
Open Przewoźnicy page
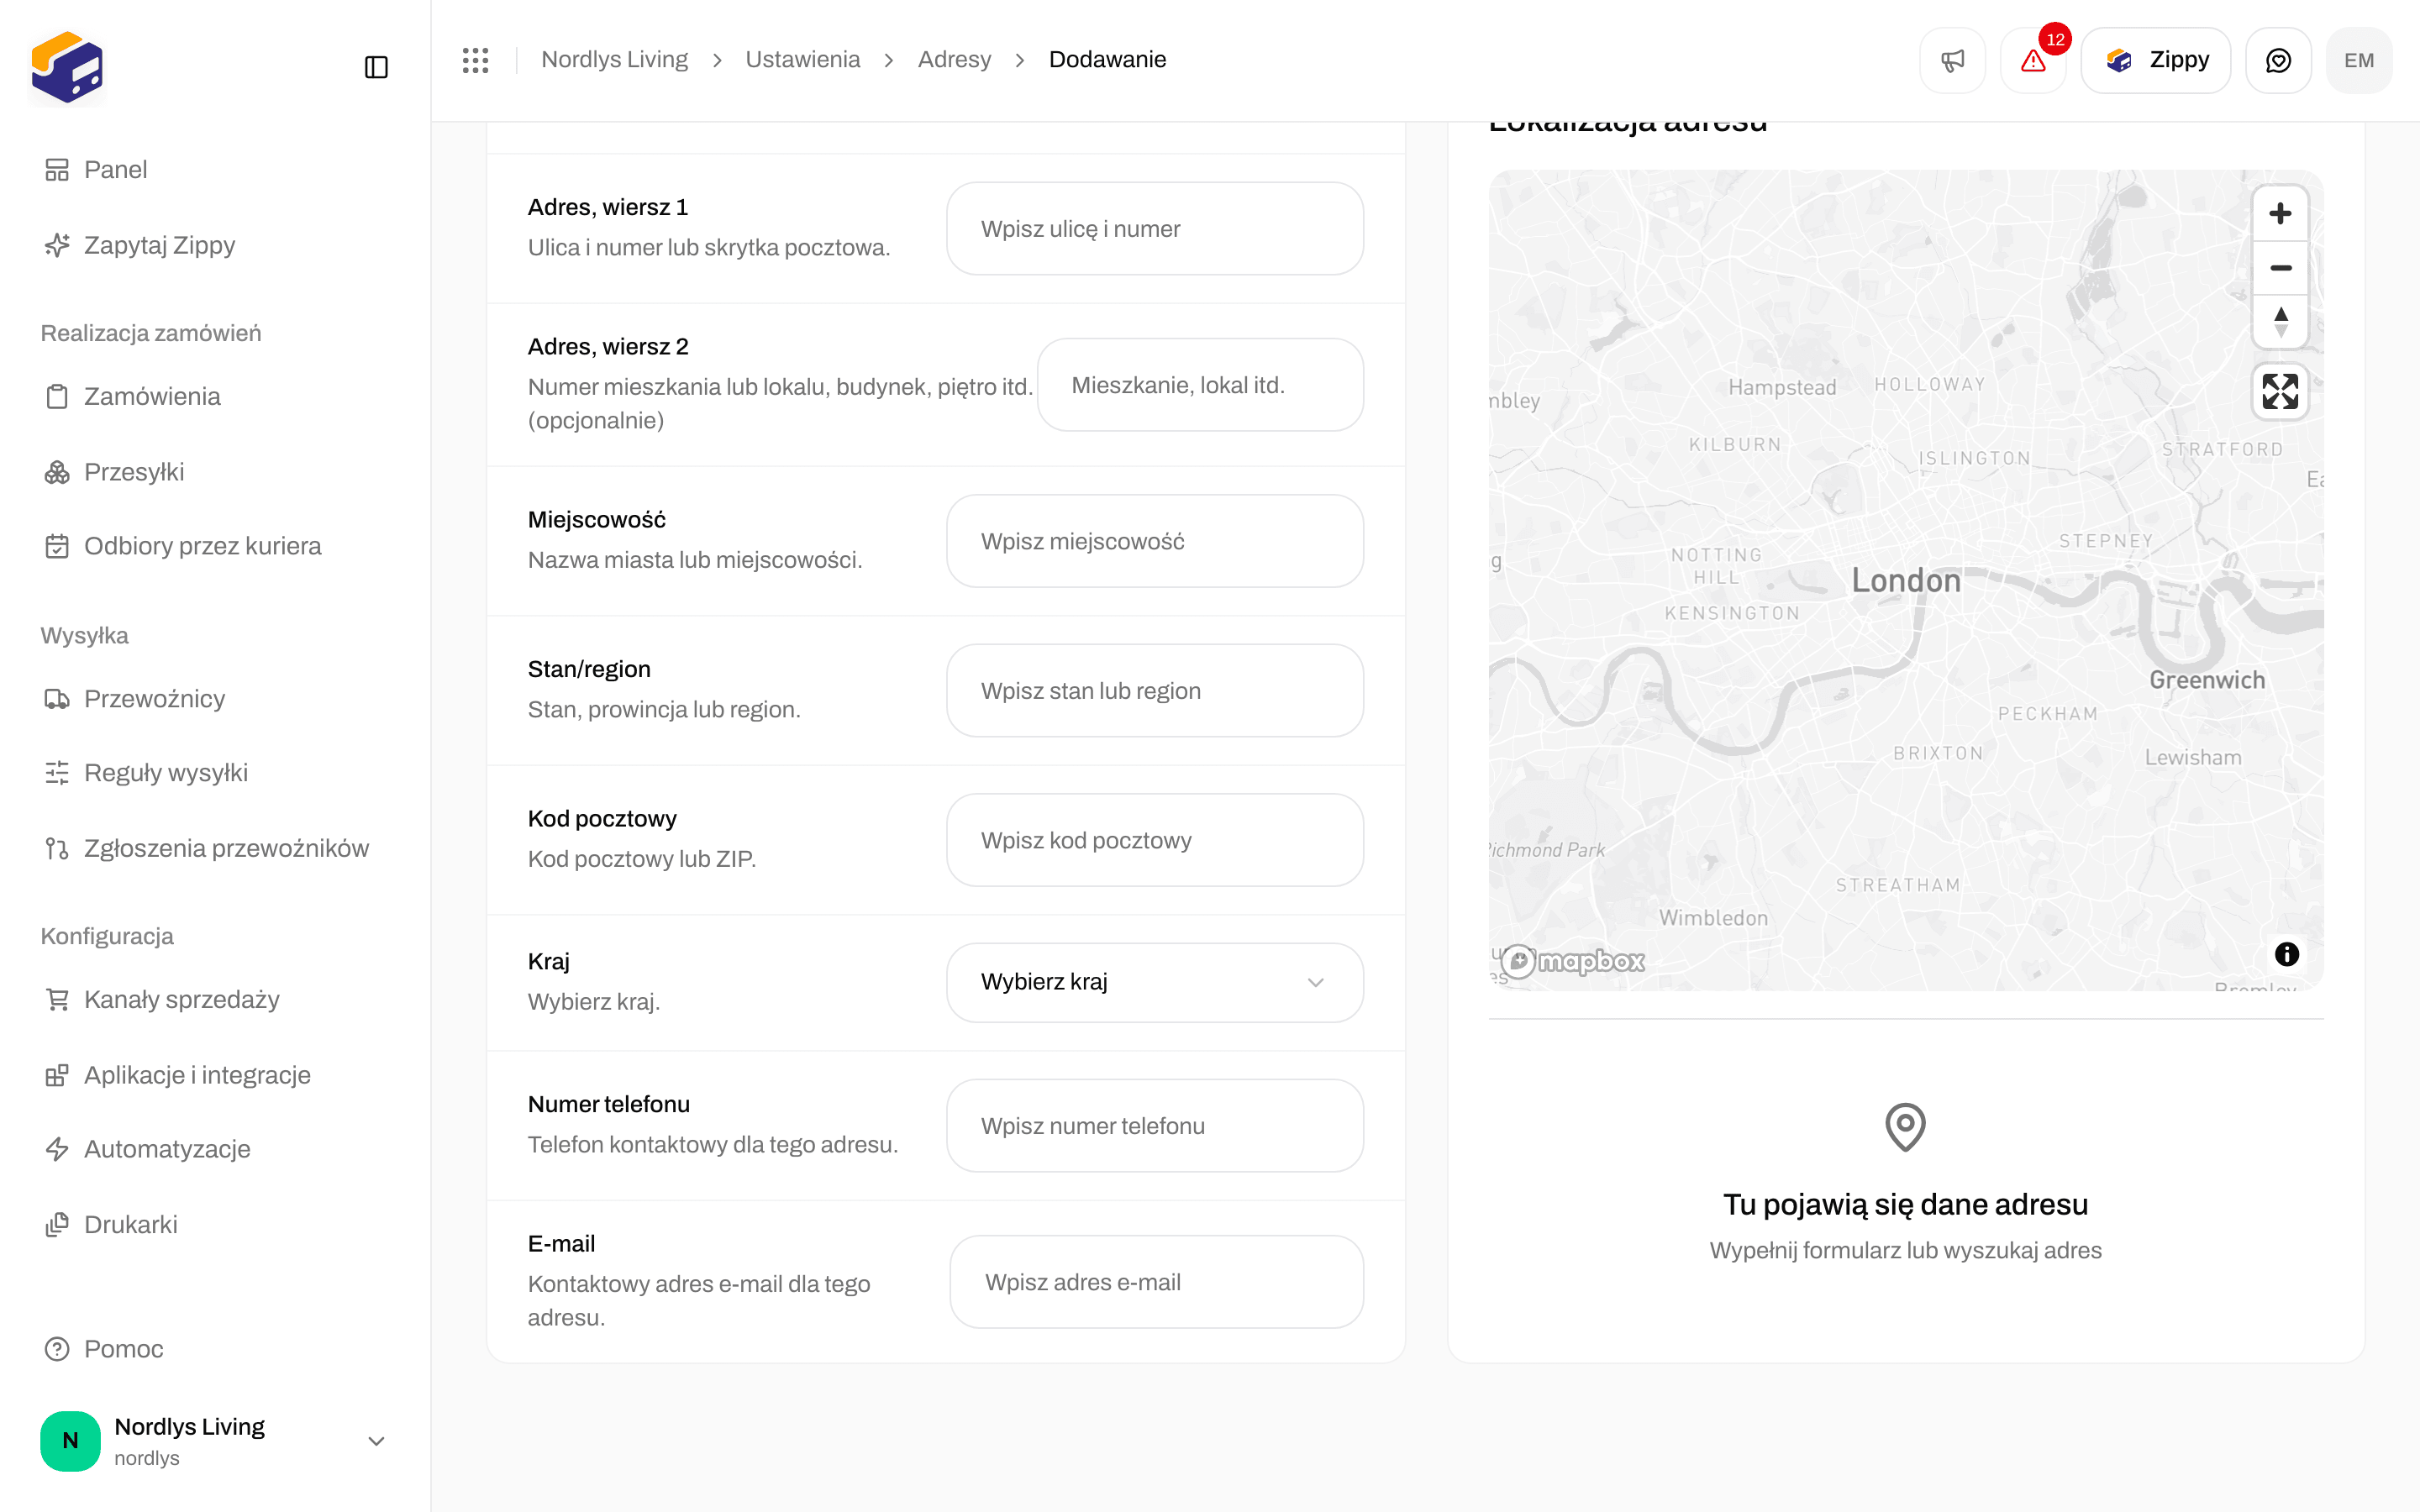[215, 699]
